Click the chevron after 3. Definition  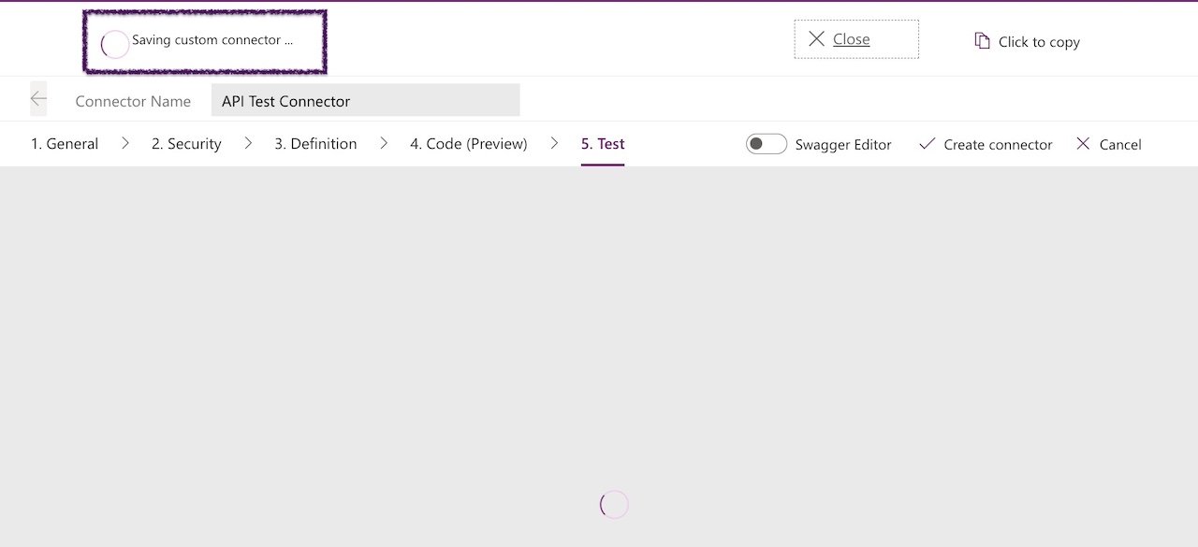[384, 143]
